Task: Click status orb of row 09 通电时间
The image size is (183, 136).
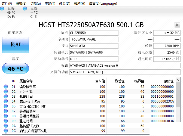Action: (6, 121)
